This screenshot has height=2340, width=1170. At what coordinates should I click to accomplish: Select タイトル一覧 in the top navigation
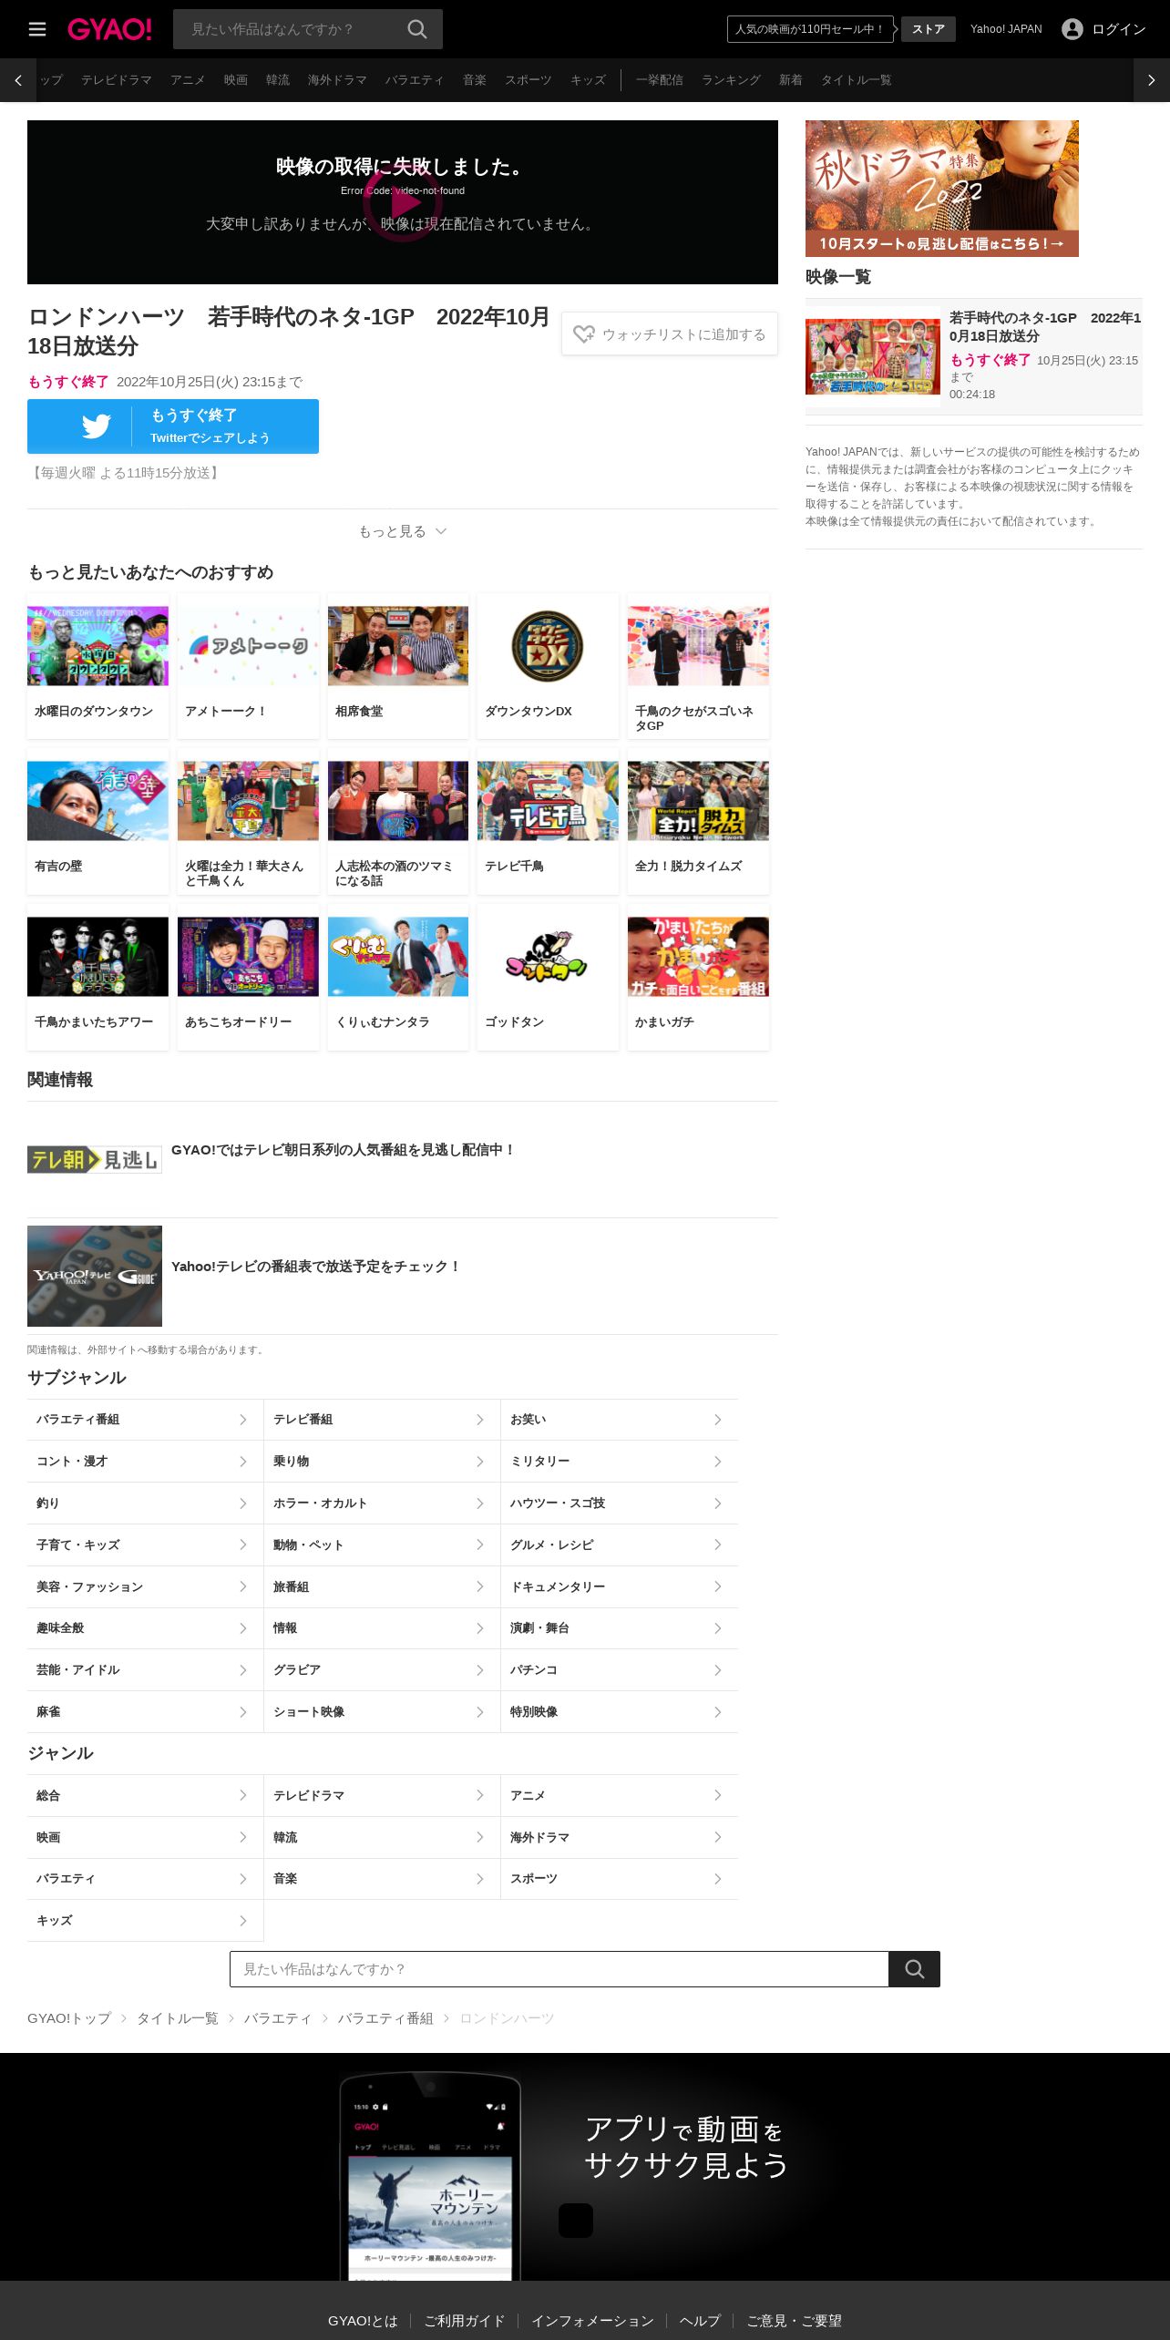click(857, 80)
